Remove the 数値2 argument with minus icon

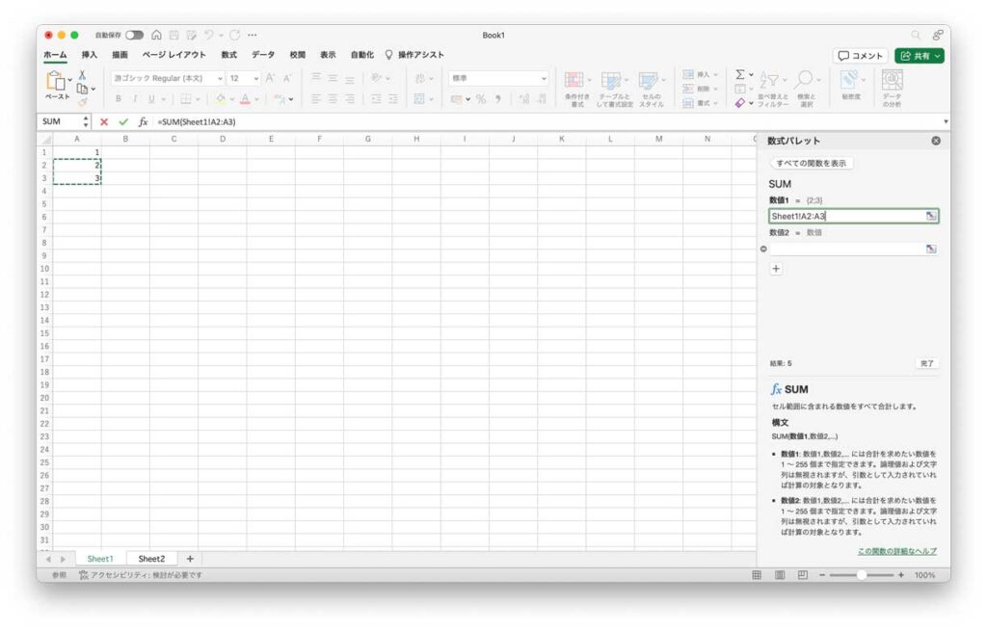763,249
